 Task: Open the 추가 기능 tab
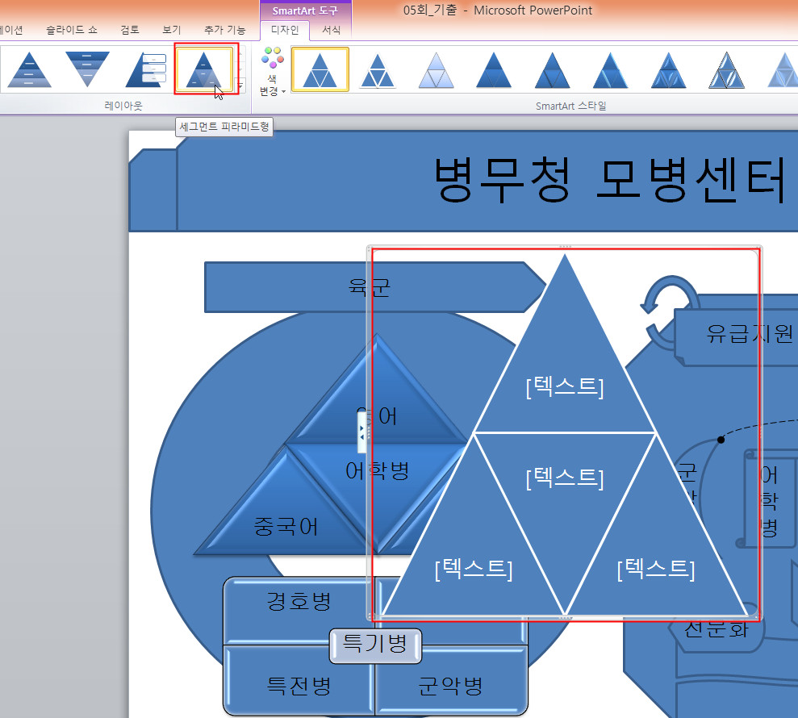click(x=224, y=30)
